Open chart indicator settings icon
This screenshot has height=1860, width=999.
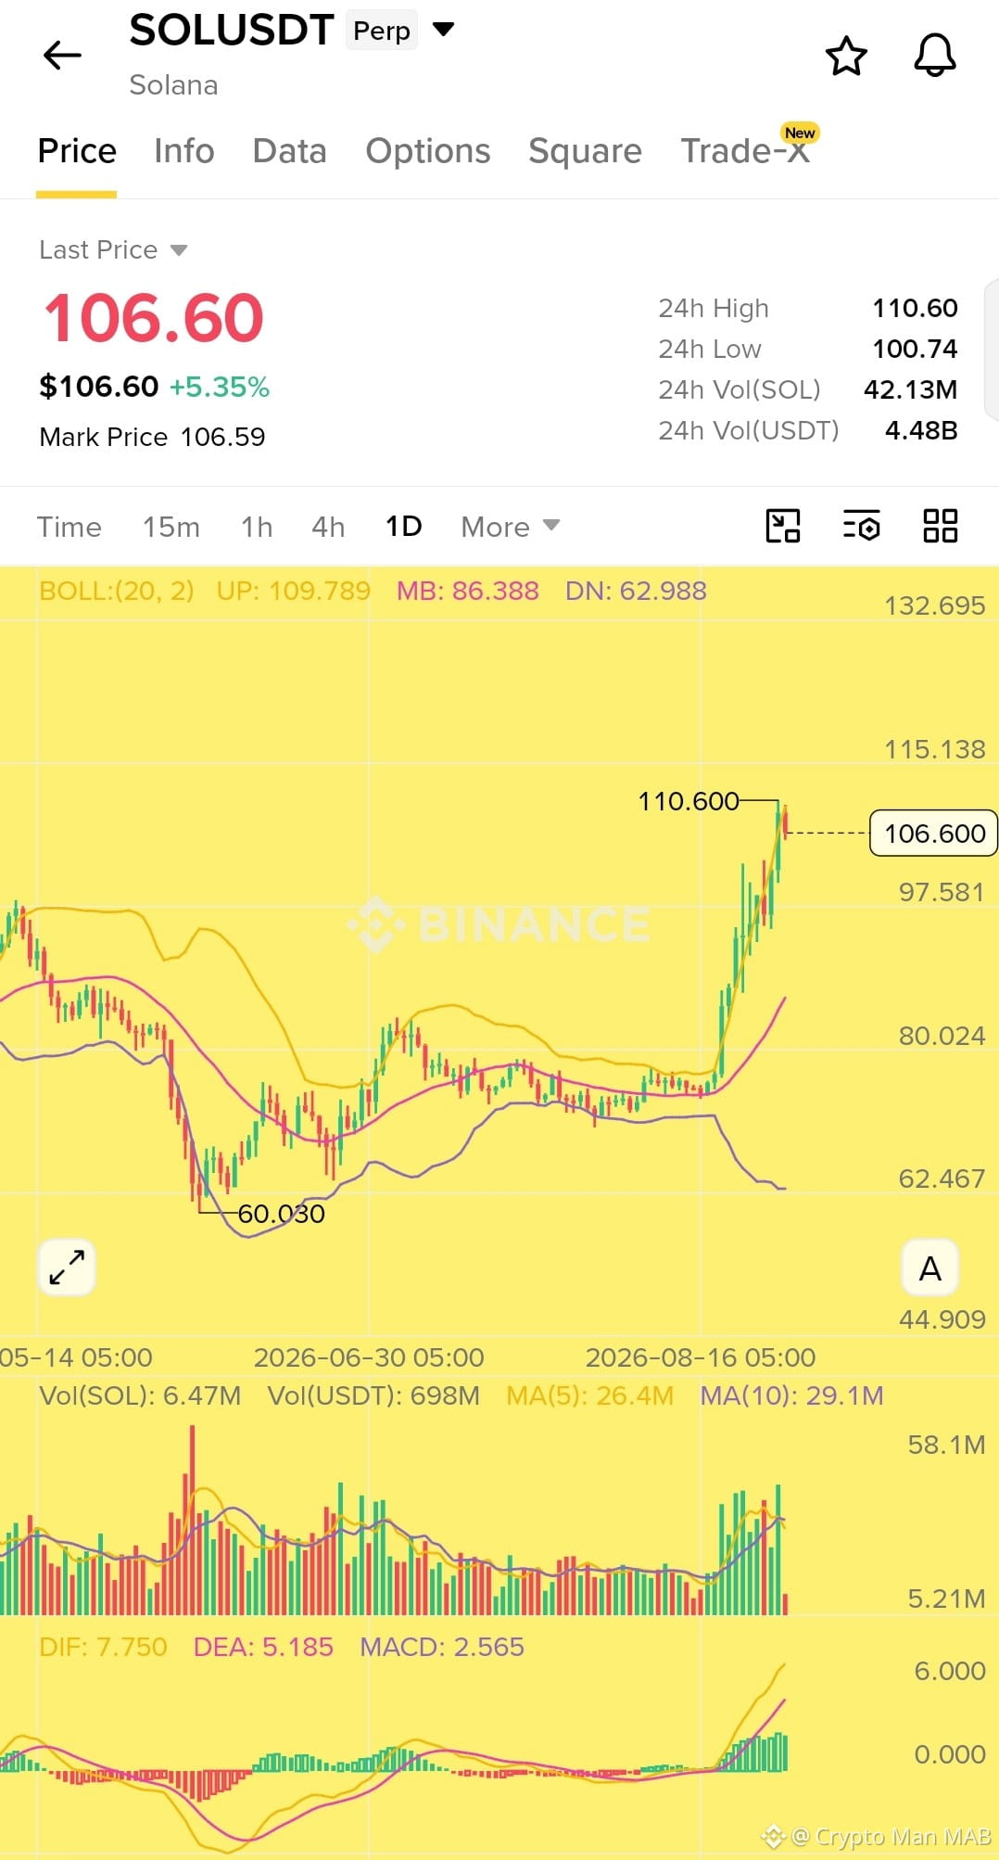(x=861, y=526)
